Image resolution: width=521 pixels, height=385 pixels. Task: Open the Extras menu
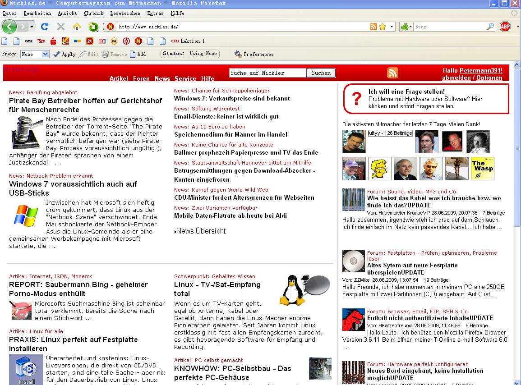(155, 13)
